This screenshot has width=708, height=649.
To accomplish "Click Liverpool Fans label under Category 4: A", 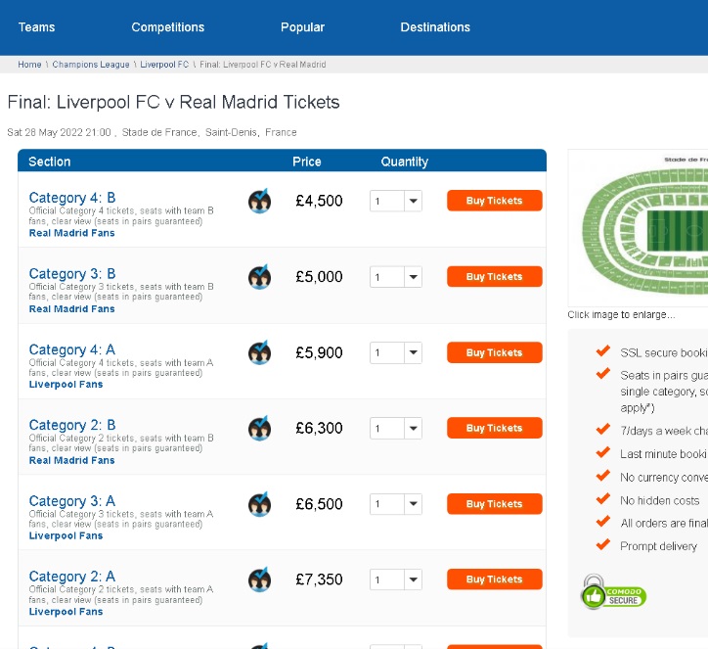I will click(66, 385).
